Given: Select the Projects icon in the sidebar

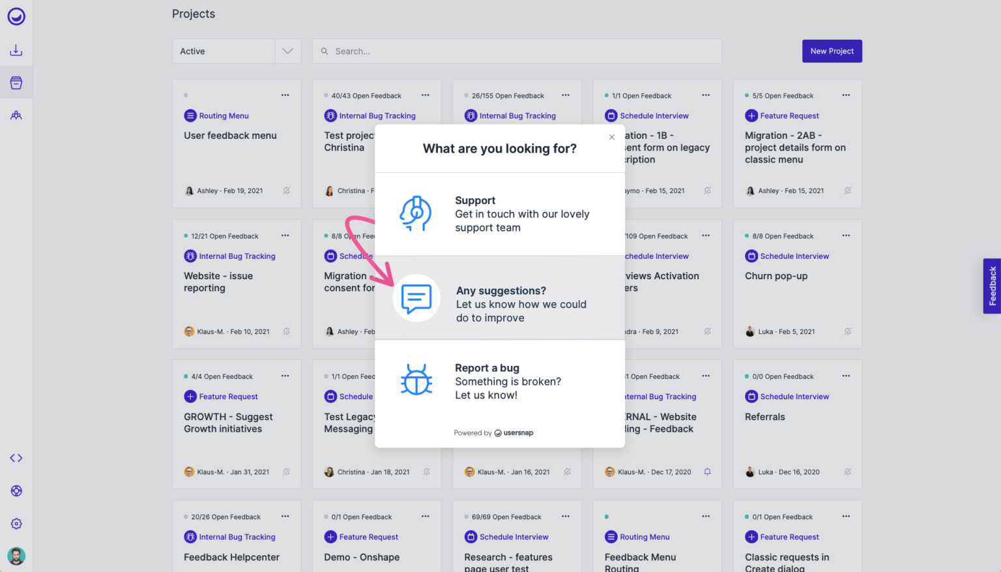Looking at the screenshot, I should pos(16,82).
